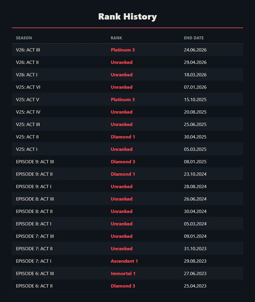Select the V25: ACT IV season row
The width and height of the screenshot is (255, 302).
coord(128,112)
